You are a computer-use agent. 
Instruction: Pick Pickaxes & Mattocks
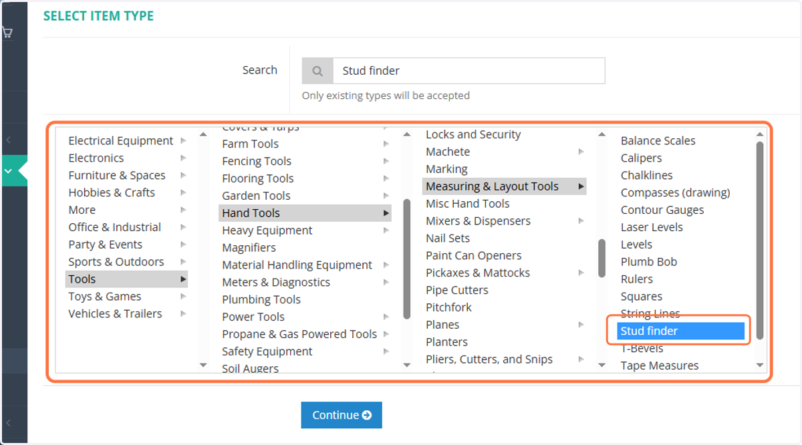[x=478, y=273]
